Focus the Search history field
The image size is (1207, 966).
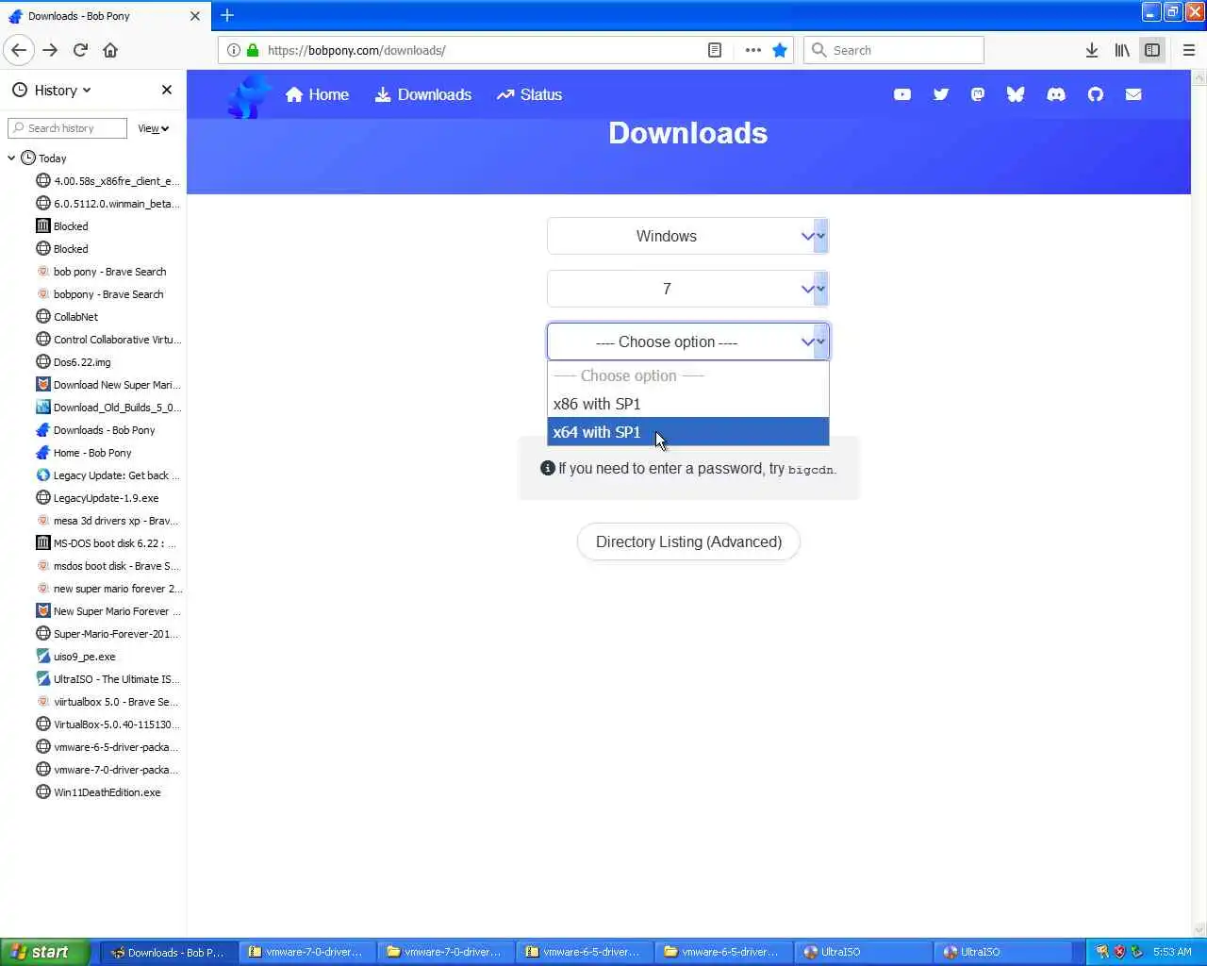67,128
